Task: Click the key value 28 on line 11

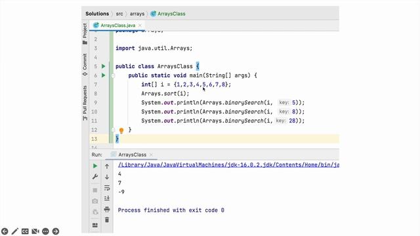Action: tap(292, 121)
